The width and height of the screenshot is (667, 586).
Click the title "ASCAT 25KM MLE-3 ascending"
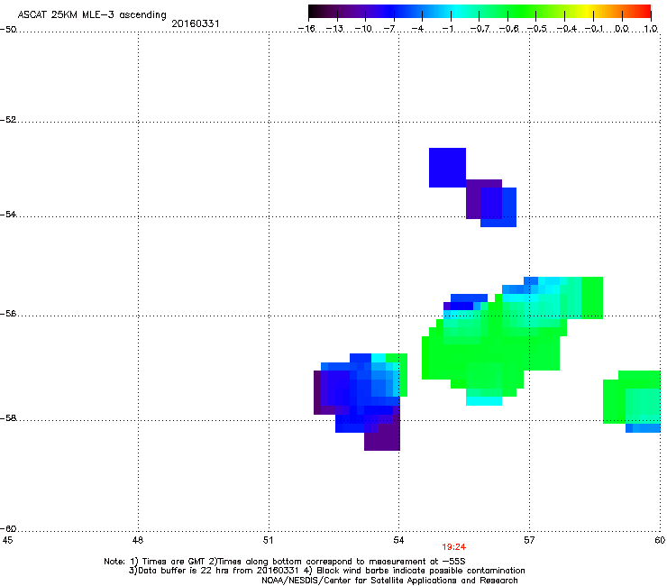92,15
